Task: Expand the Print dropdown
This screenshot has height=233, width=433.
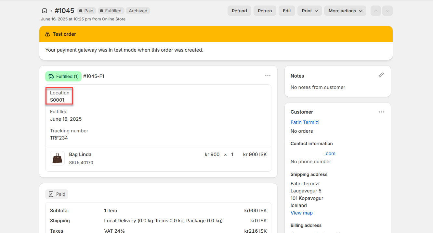Action: coord(309,11)
